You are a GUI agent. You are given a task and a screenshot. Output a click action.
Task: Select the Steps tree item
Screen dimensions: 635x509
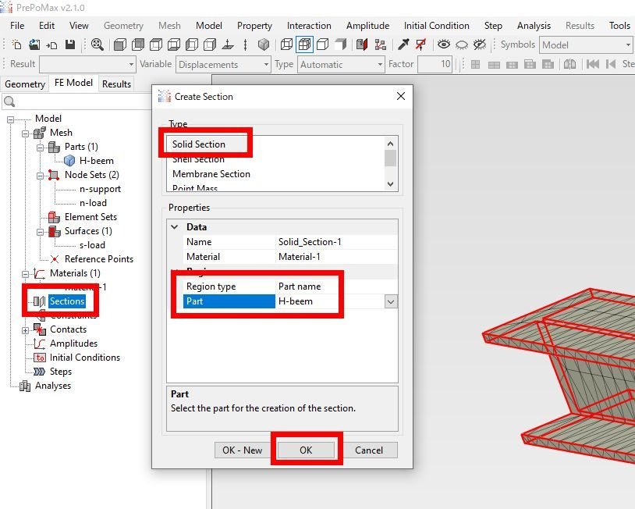click(x=61, y=372)
